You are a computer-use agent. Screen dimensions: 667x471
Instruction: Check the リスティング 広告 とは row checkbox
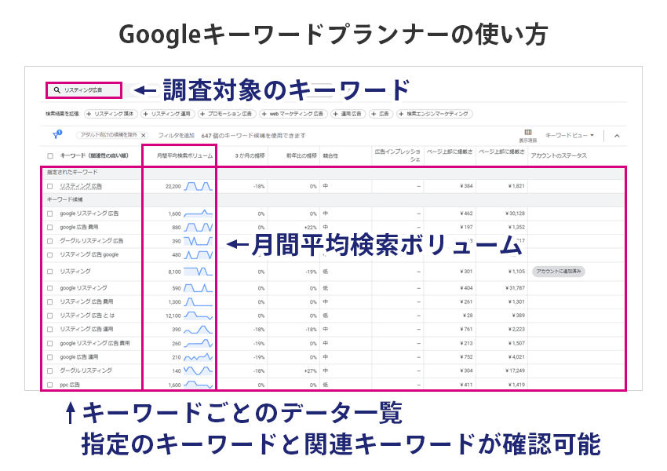coord(50,316)
